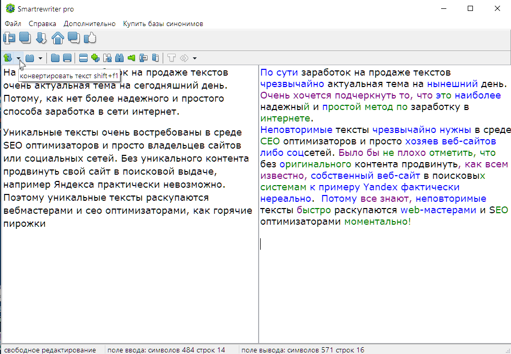Click the blue box icon beside convert dropdown
511x354 pixels.
tap(30, 58)
